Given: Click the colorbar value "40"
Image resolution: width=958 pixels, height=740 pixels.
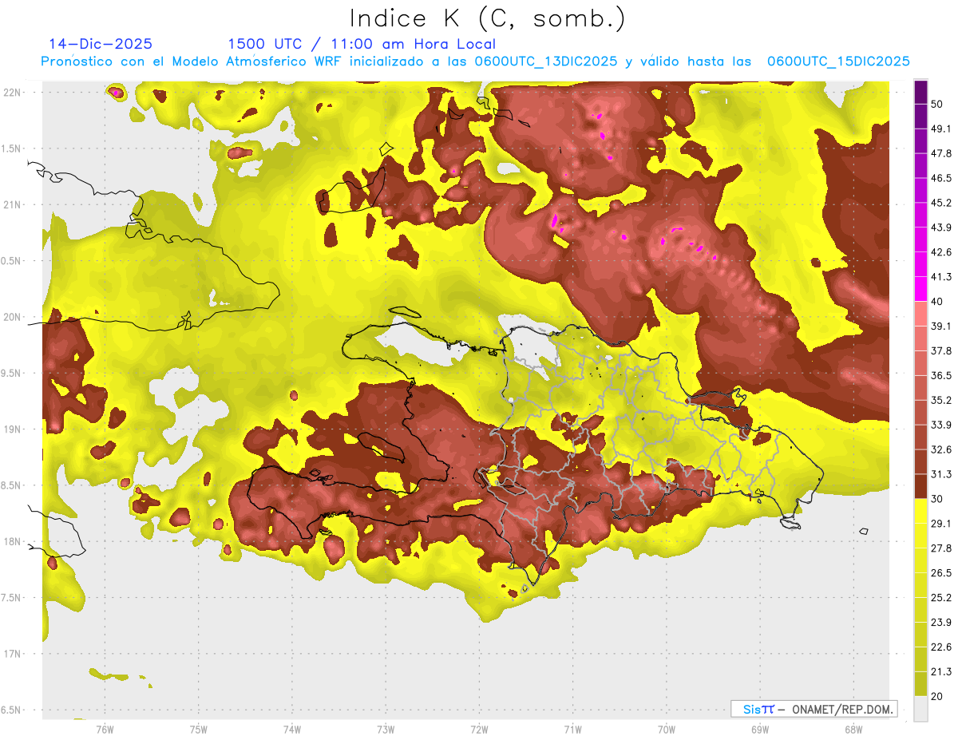Looking at the screenshot, I should point(938,302).
